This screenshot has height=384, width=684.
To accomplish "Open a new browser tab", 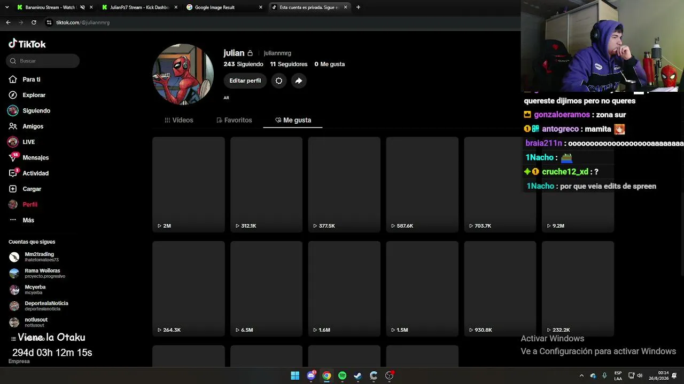I will click(358, 7).
